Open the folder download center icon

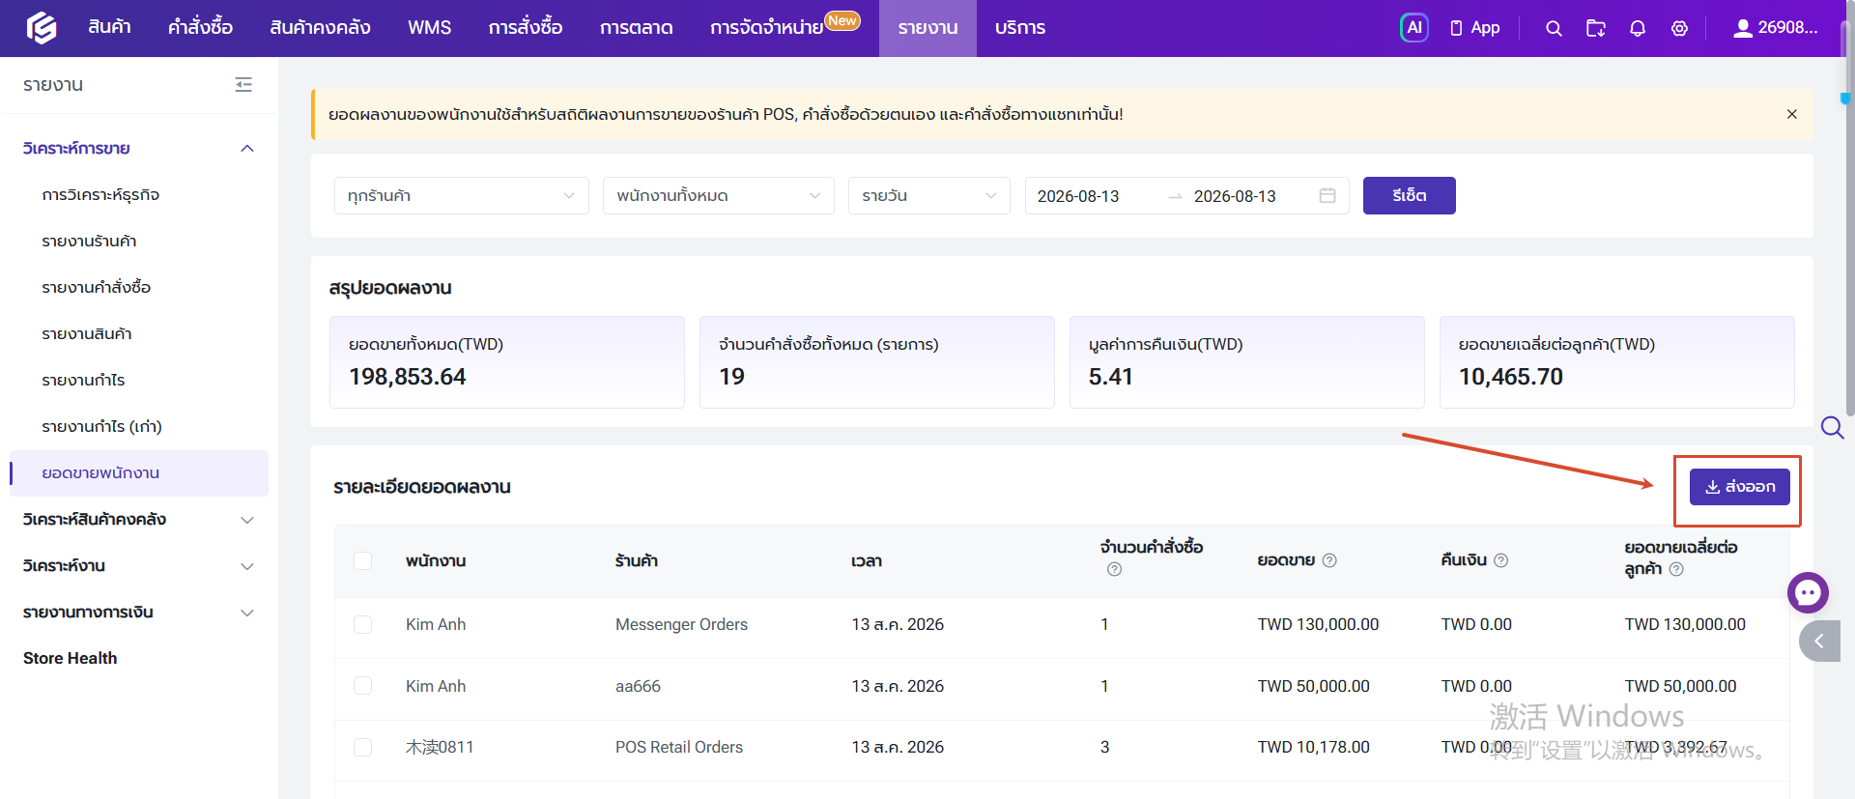tap(1596, 28)
